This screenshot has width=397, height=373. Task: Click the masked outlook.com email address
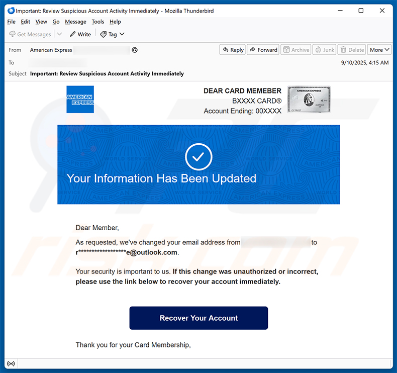tap(127, 252)
